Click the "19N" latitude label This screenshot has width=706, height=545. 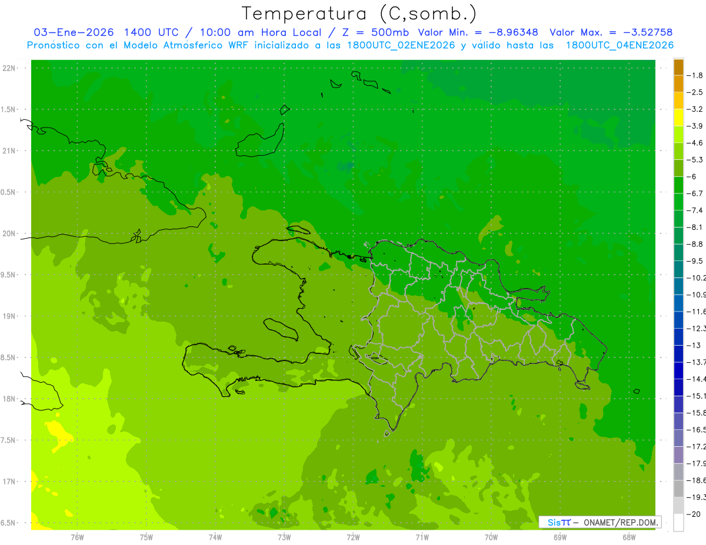tap(8, 316)
